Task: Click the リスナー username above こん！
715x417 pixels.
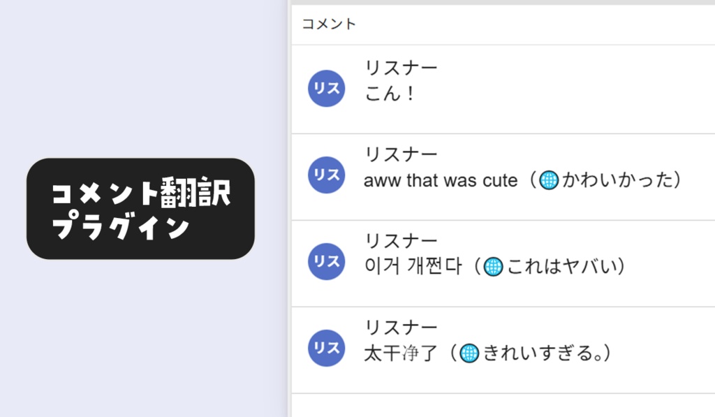Action: coord(400,66)
